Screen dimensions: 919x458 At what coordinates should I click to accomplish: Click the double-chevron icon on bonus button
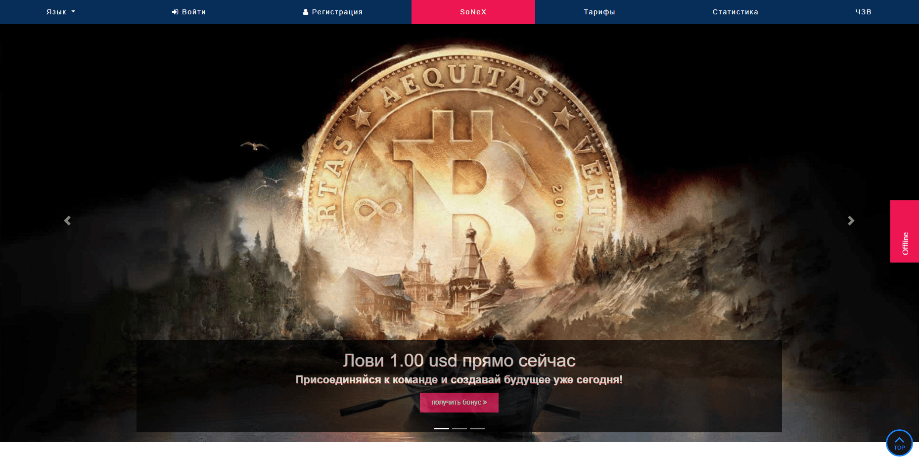[485, 403]
